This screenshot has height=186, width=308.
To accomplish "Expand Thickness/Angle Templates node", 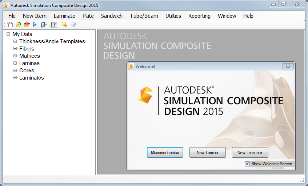I will 15,41.
